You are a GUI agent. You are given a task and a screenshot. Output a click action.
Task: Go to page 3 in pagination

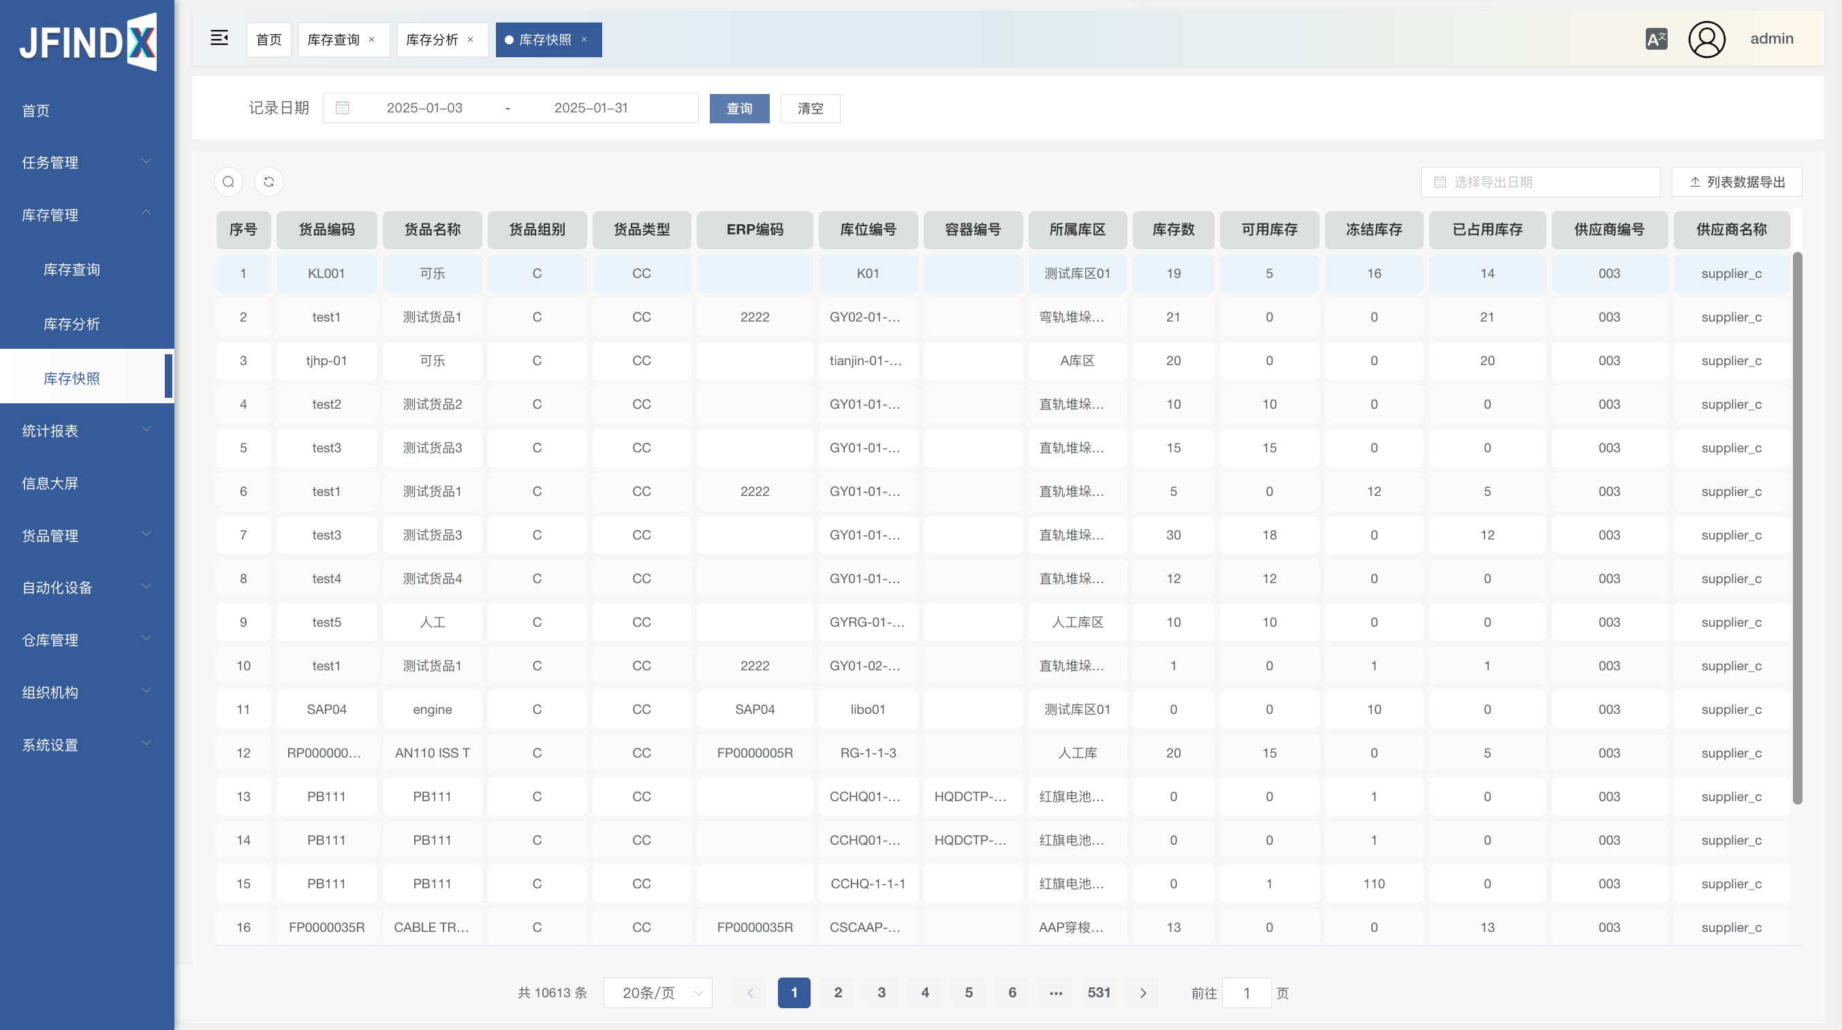point(881,993)
